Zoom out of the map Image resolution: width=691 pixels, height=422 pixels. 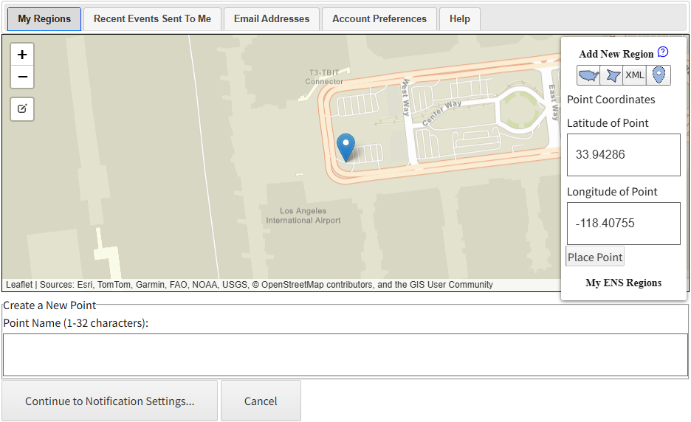click(x=22, y=77)
